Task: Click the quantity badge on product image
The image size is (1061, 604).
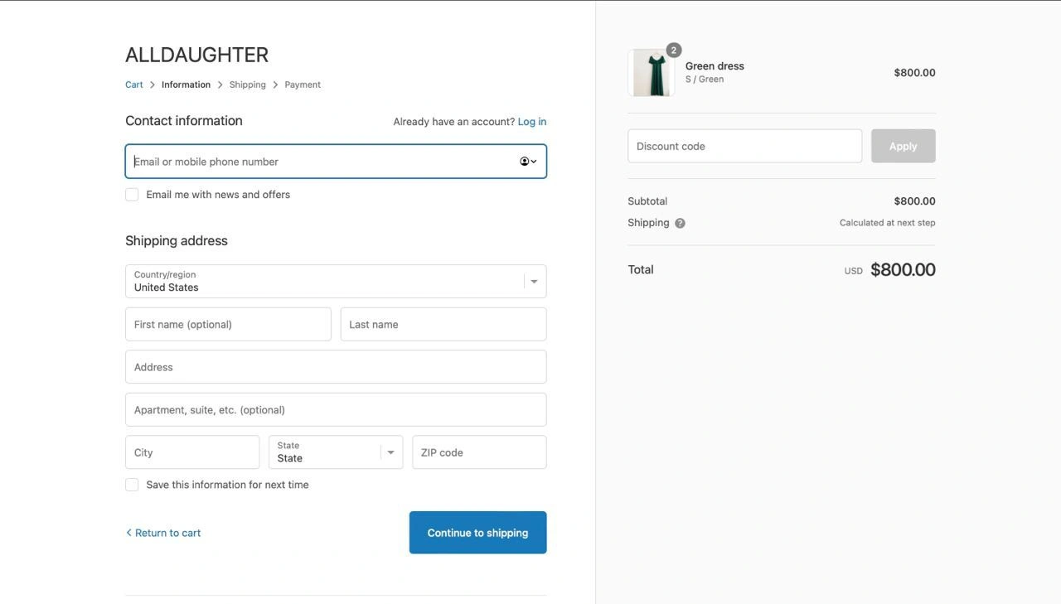Action: coord(674,51)
